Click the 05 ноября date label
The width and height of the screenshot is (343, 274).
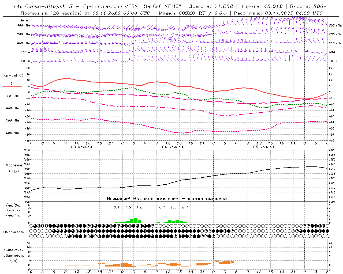click(x=264, y=147)
